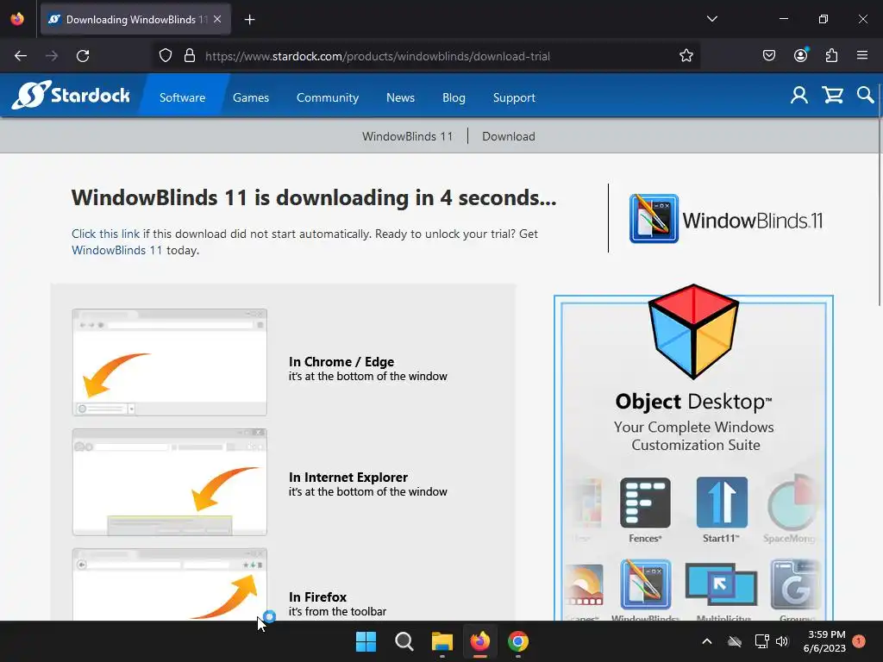Open Google Chrome from taskbar

tap(518, 641)
